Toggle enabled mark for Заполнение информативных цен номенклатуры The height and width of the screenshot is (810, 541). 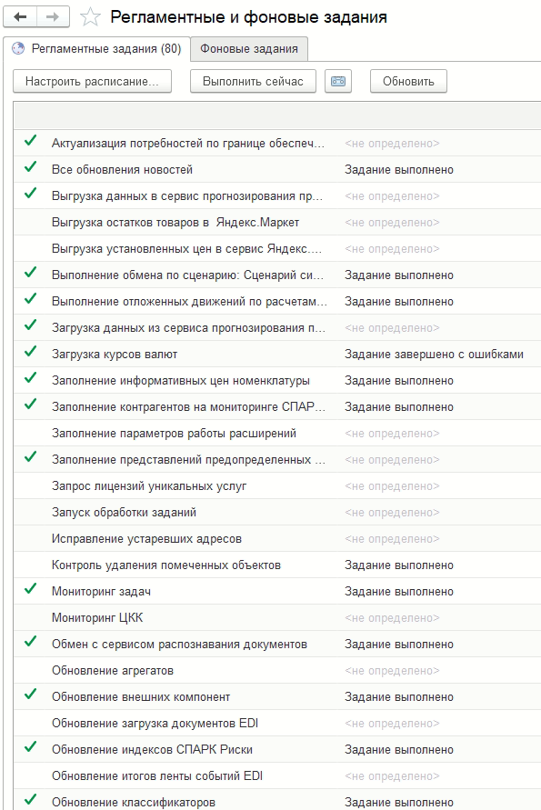[31, 377]
